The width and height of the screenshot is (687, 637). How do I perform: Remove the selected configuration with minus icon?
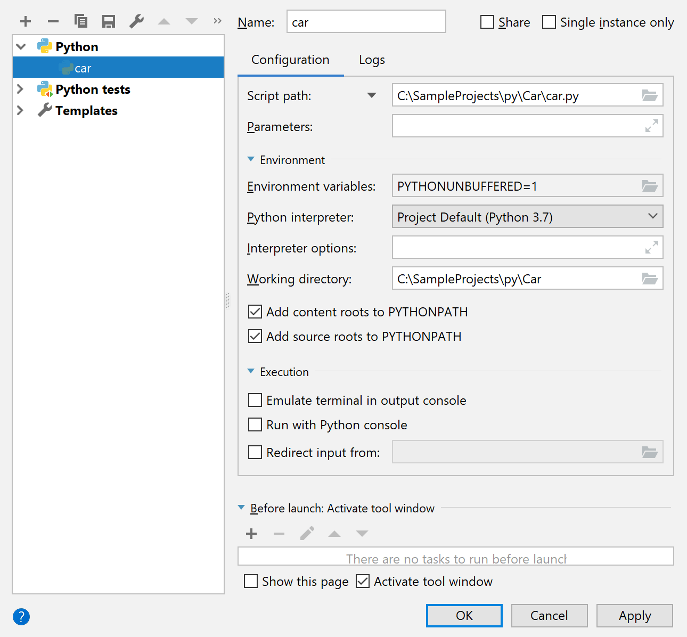[53, 22]
